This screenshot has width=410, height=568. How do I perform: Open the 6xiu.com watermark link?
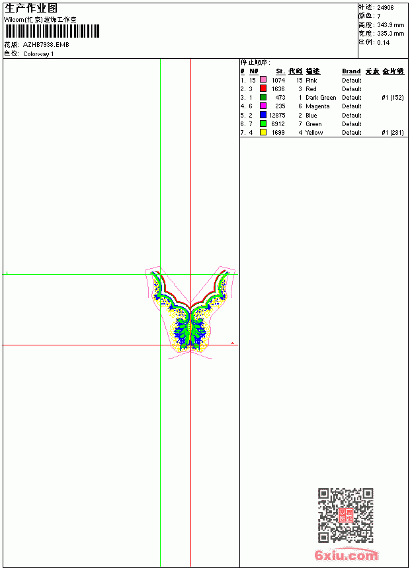pyautogui.click(x=347, y=554)
